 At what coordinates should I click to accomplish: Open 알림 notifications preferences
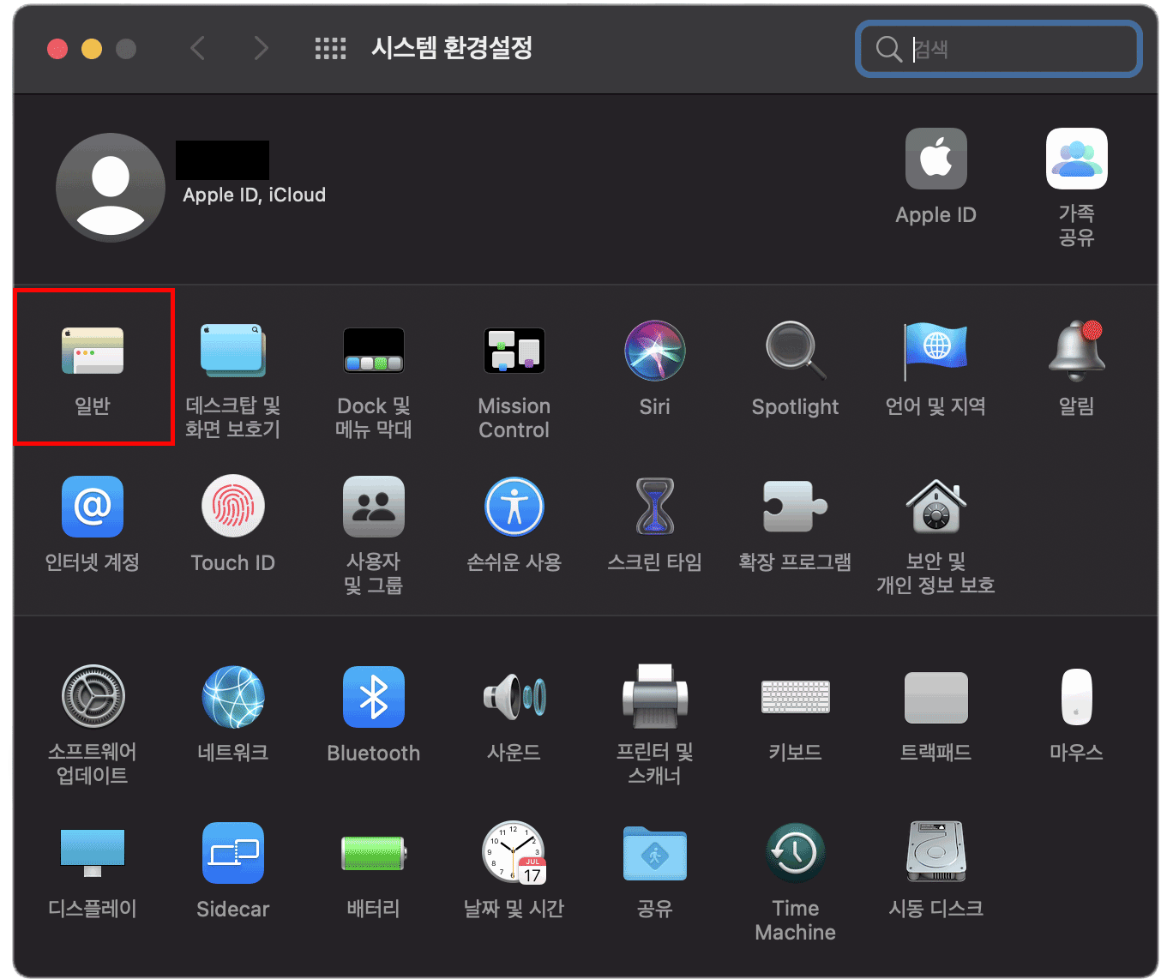[1076, 351]
